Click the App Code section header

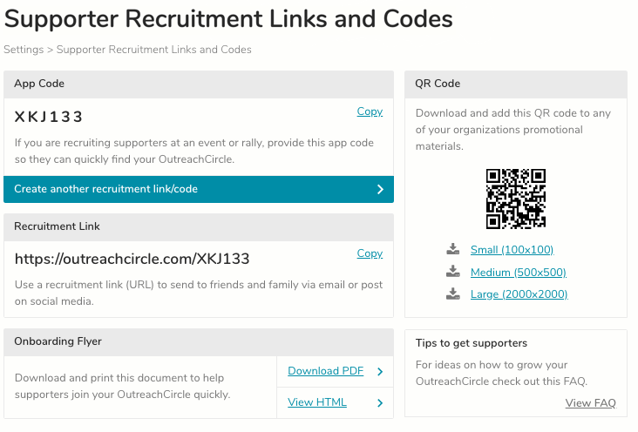click(199, 84)
